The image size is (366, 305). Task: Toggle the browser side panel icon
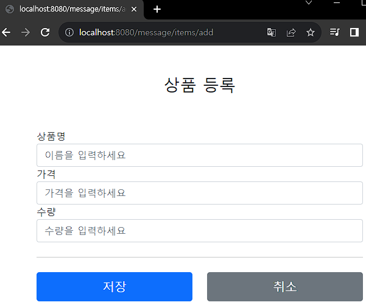(354, 32)
